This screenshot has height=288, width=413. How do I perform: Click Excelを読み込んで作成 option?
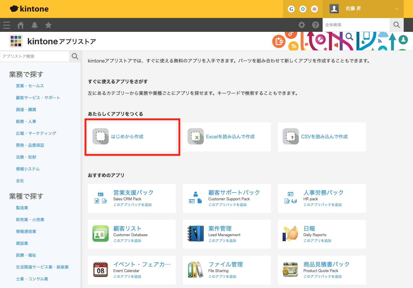click(230, 137)
